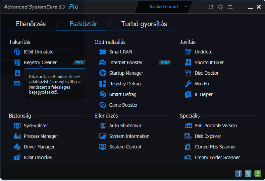Switch to the Ellenőrzés tab
Screen dimensions: 265x181
31,24
